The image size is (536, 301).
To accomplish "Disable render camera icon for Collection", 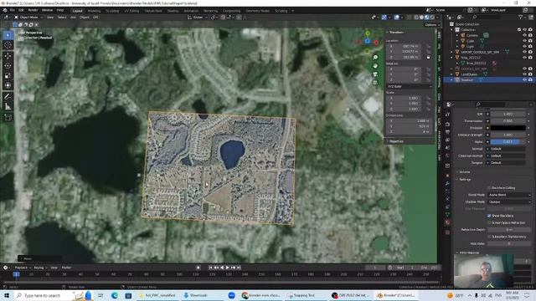I will pos(530,30).
